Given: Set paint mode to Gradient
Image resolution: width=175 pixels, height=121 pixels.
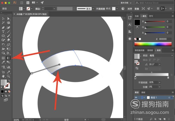Looking at the screenshot, I should click(6, 92).
